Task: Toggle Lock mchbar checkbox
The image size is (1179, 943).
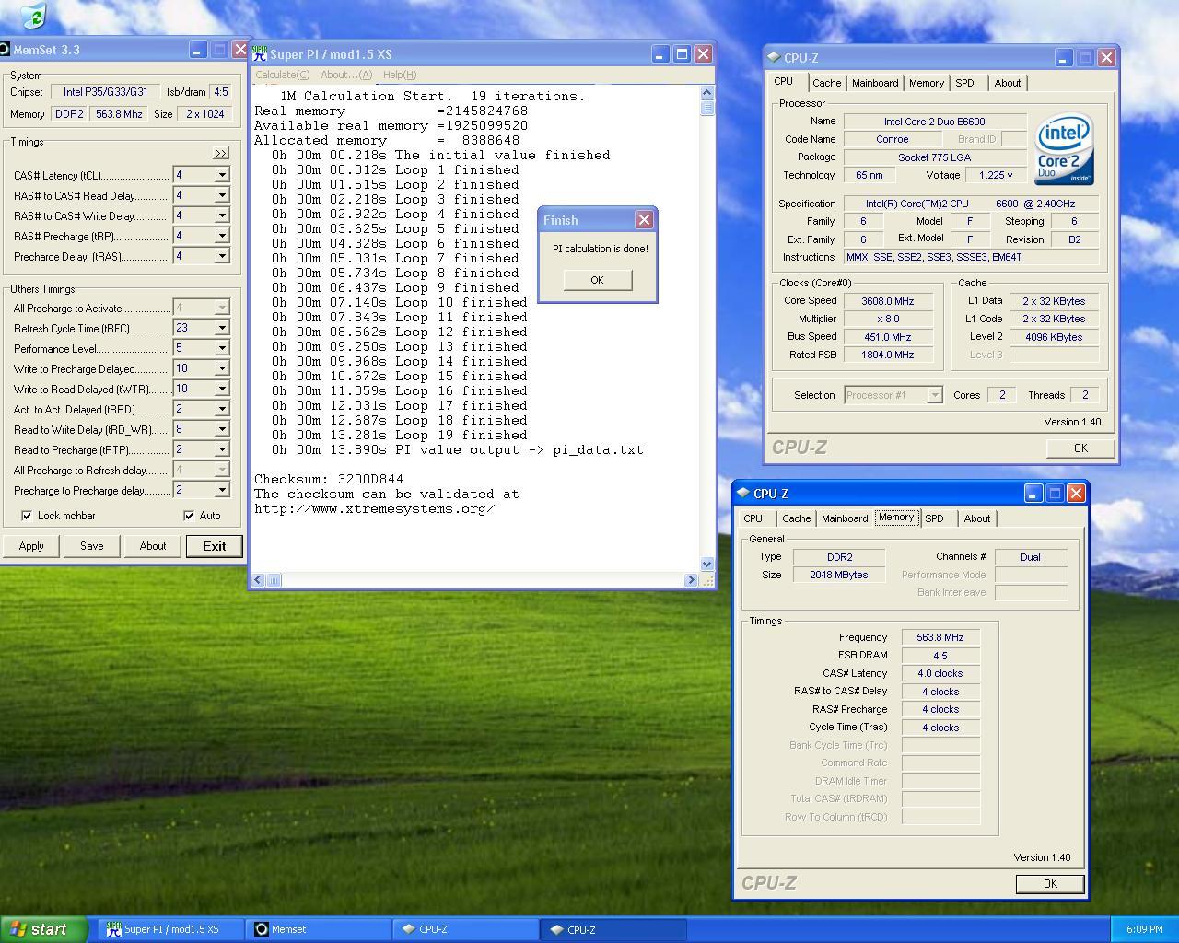Action: [x=27, y=516]
